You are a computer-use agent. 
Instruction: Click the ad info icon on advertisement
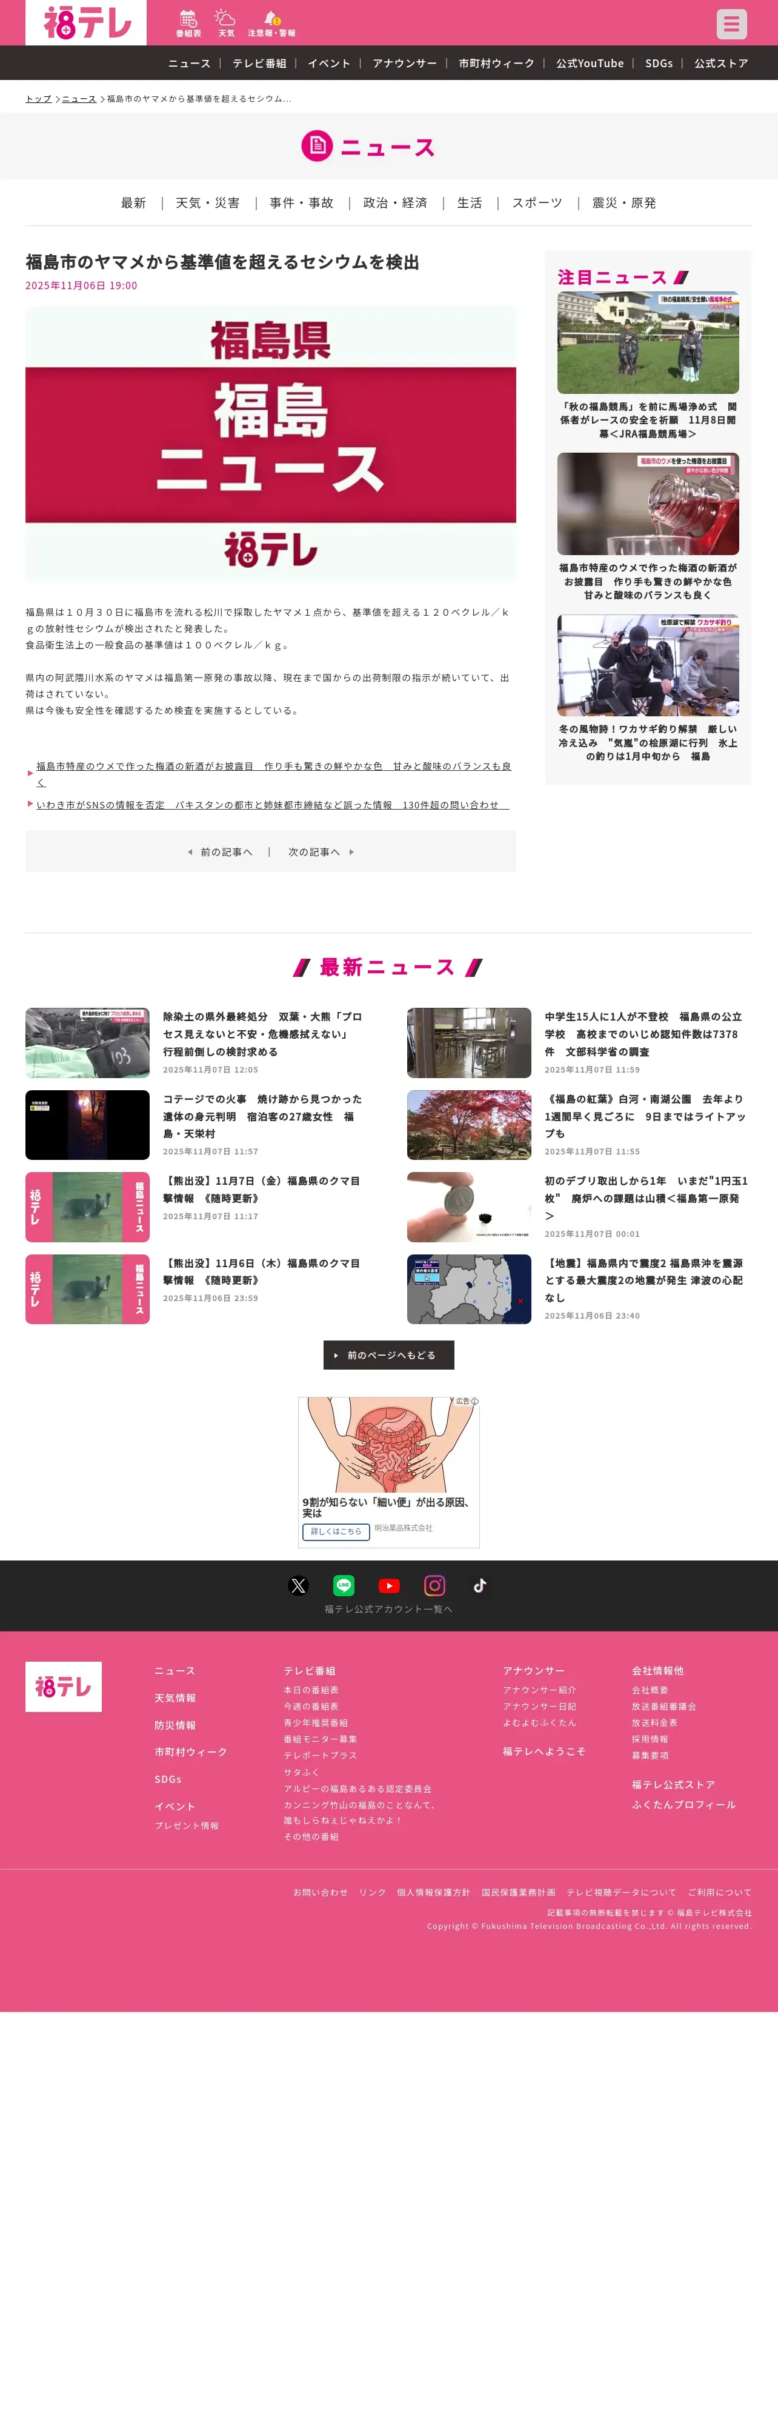[474, 1402]
